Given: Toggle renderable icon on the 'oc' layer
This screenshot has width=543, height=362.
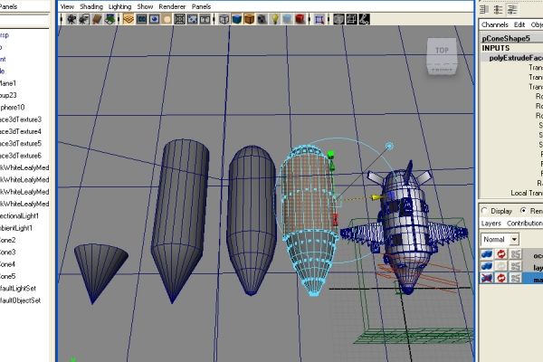Looking at the screenshot, I should [x=487, y=254].
